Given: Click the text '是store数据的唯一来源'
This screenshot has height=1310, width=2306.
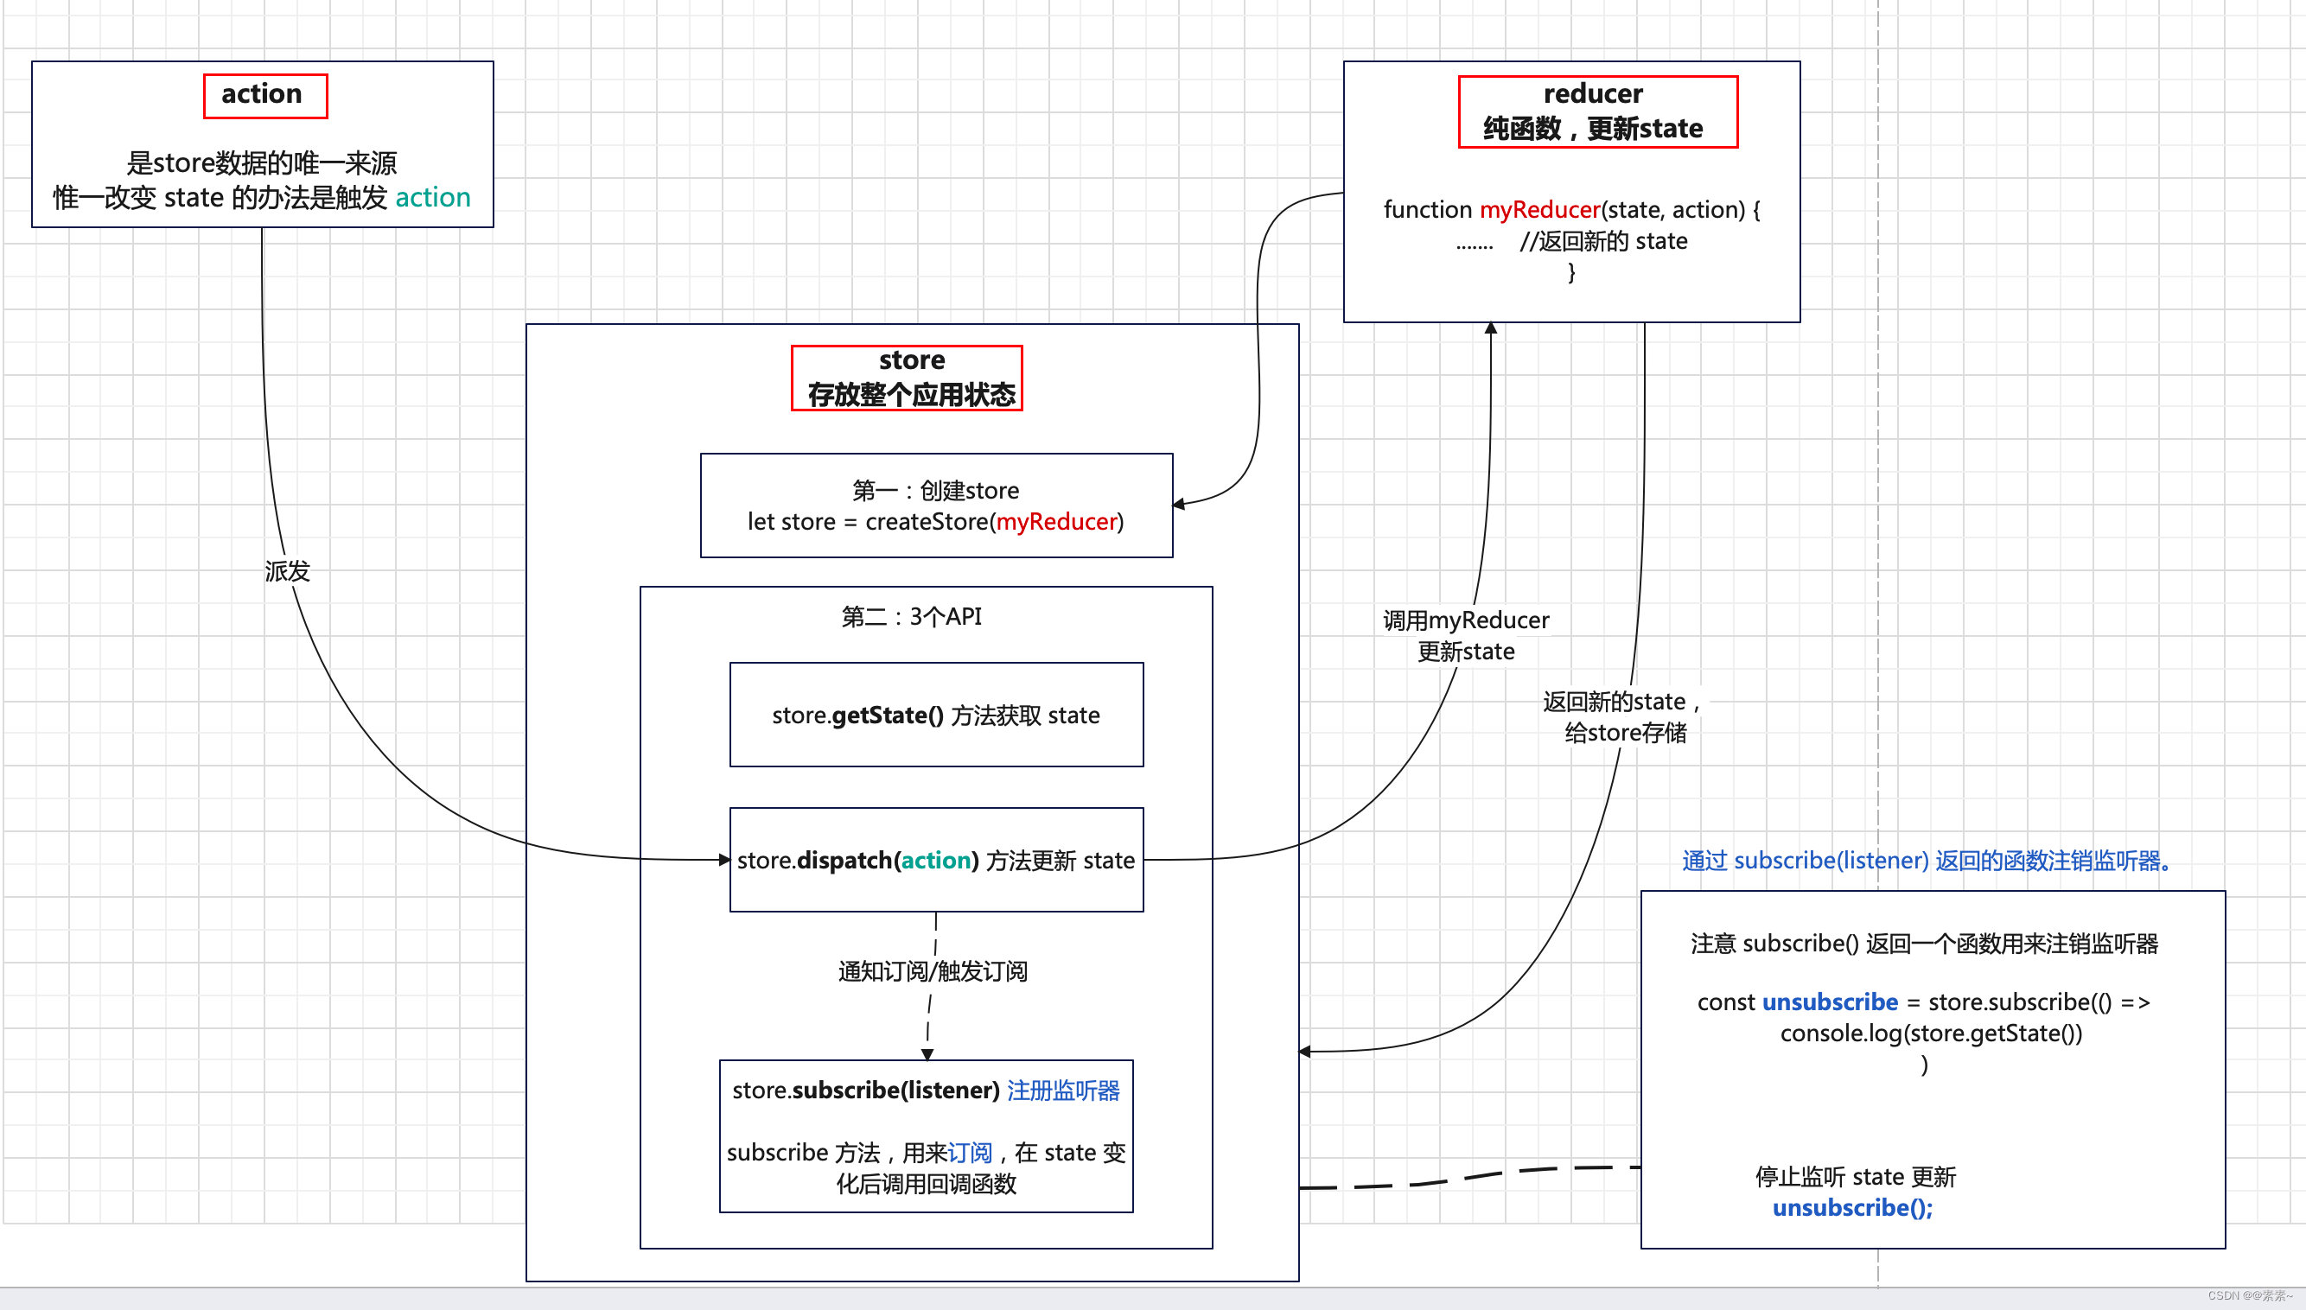Looking at the screenshot, I should (262, 162).
